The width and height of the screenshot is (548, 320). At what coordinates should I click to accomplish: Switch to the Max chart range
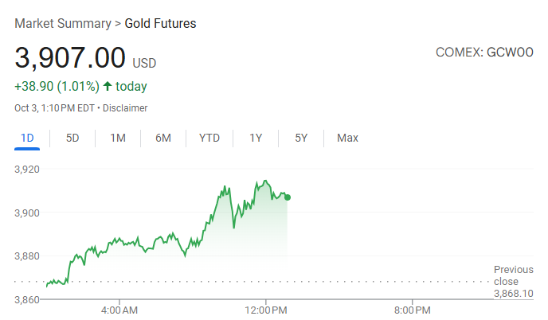347,138
